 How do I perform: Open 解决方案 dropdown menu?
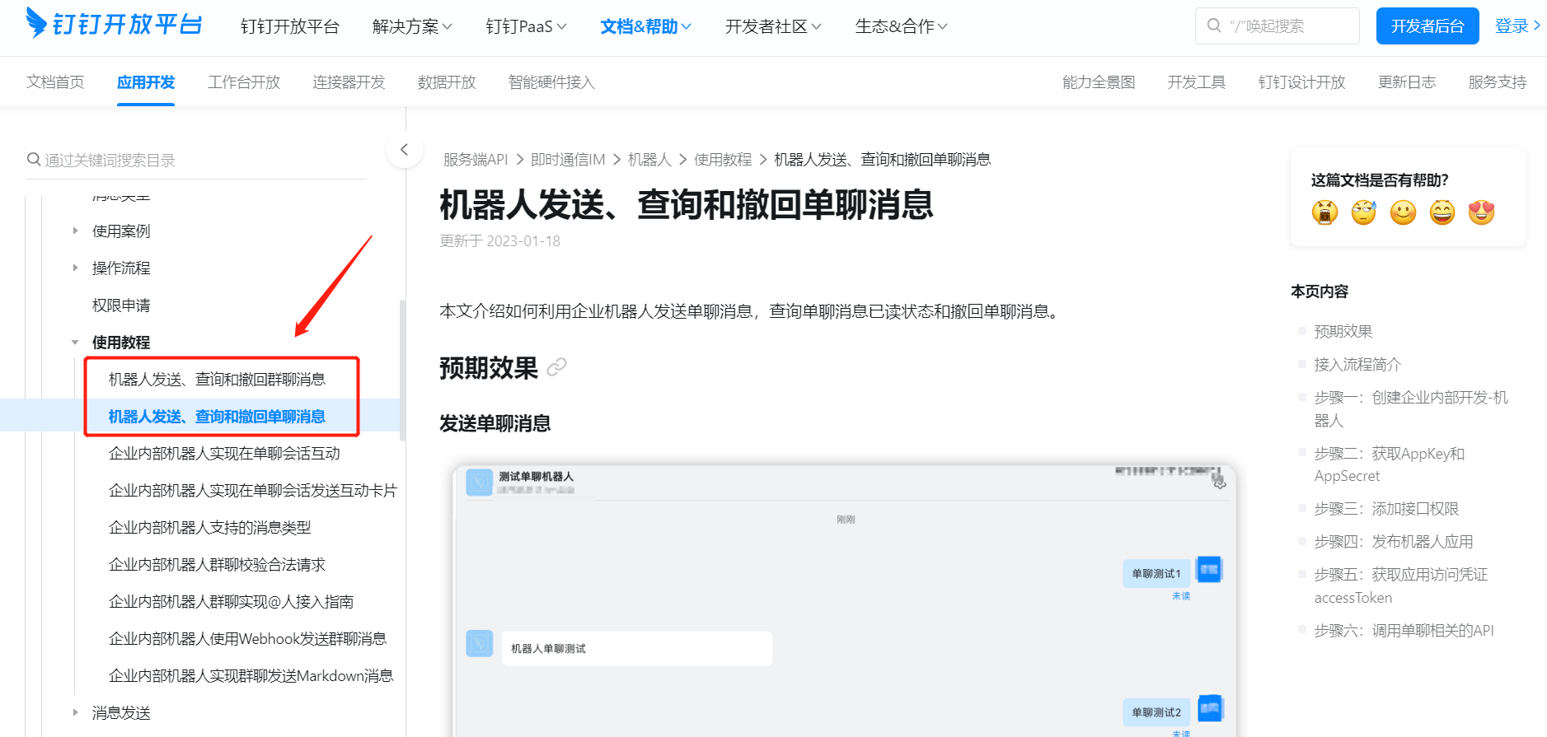point(412,26)
